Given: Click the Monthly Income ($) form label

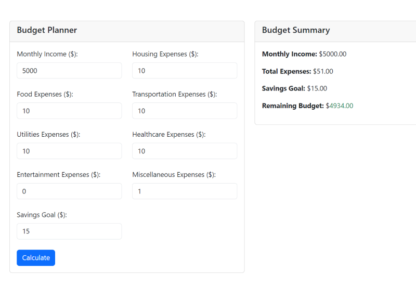Looking at the screenshot, I should click(47, 54).
